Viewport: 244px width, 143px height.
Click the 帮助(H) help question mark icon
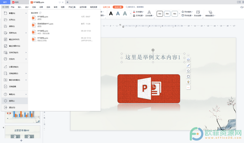(x=5, y=94)
